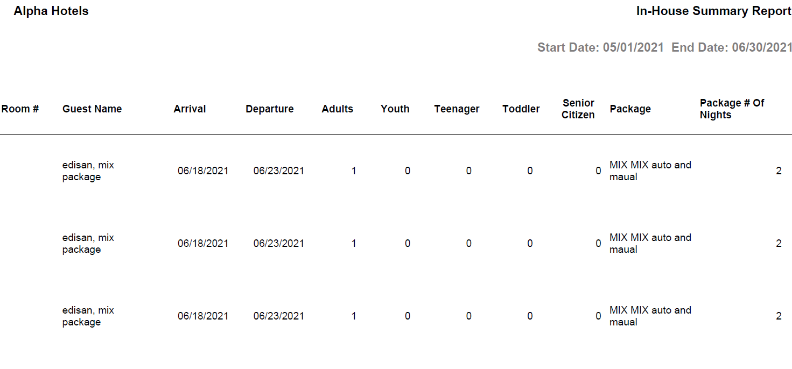Click the Alpha Hotels title
This screenshot has width=792, height=369.
point(51,11)
